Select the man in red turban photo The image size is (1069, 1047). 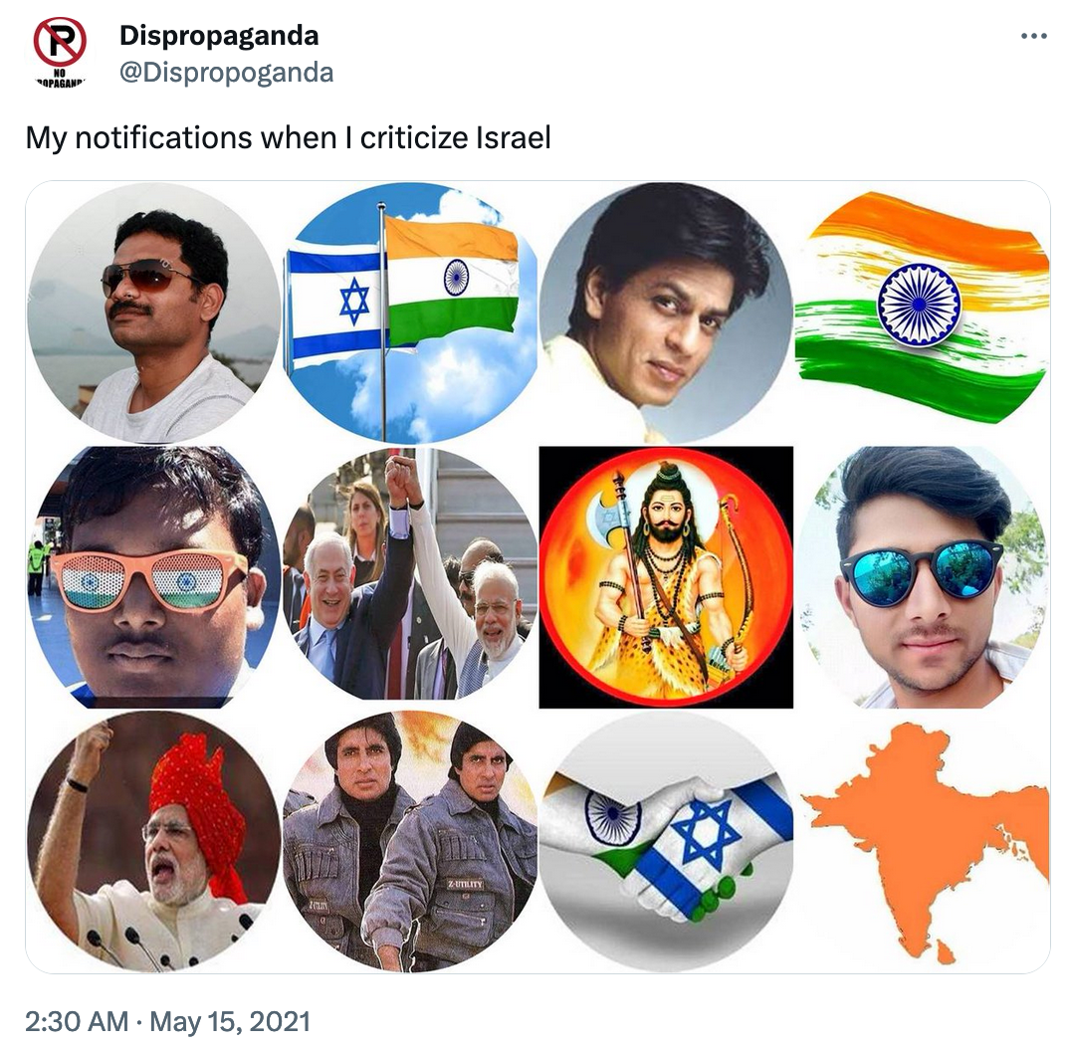click(153, 842)
